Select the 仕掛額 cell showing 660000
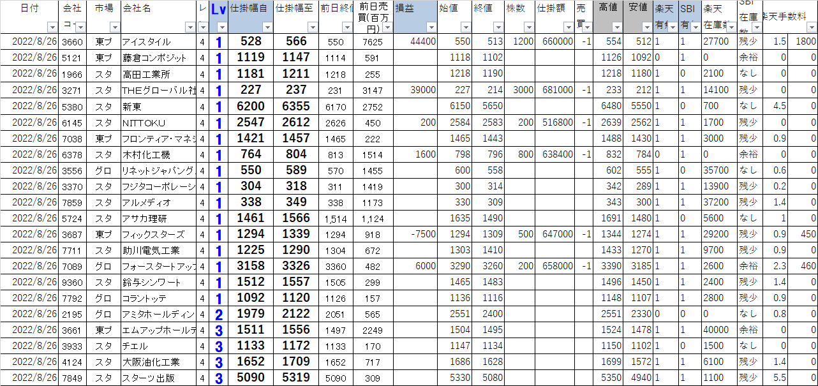Image resolution: width=818 pixels, height=386 pixels. (554, 41)
